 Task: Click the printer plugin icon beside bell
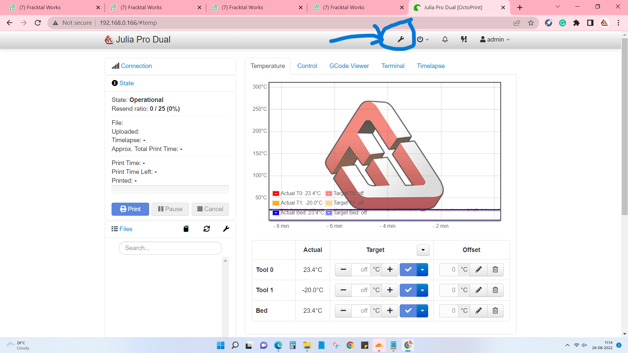(x=464, y=40)
